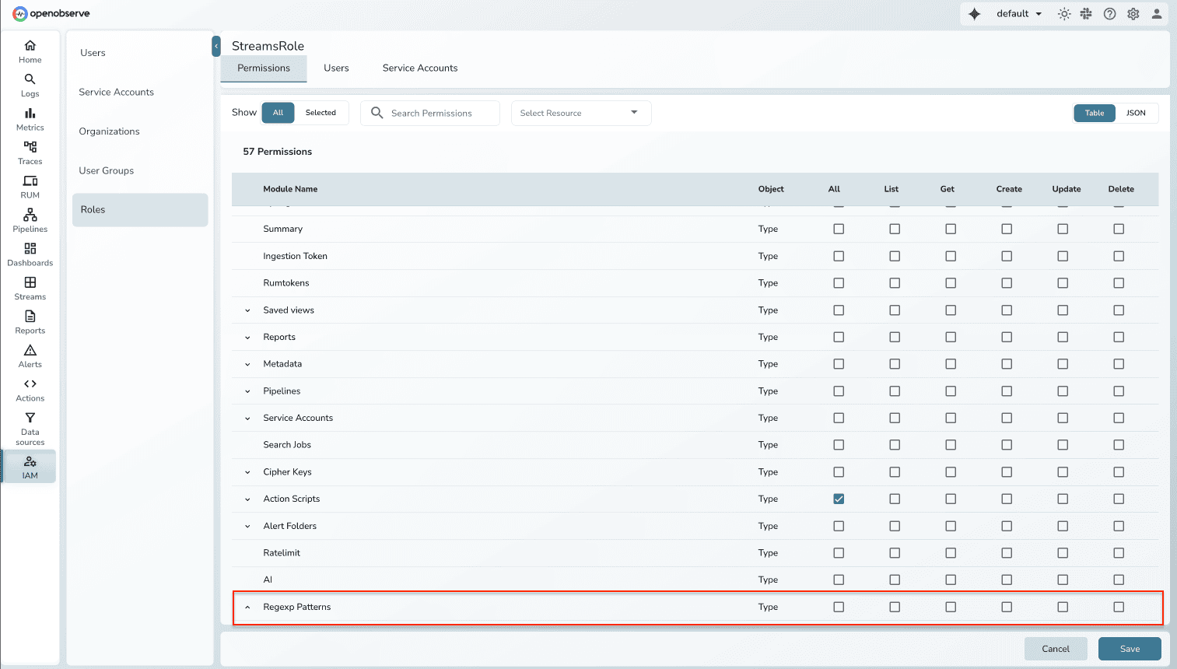Open the Logs section
This screenshot has width=1177, height=669.
tap(30, 86)
